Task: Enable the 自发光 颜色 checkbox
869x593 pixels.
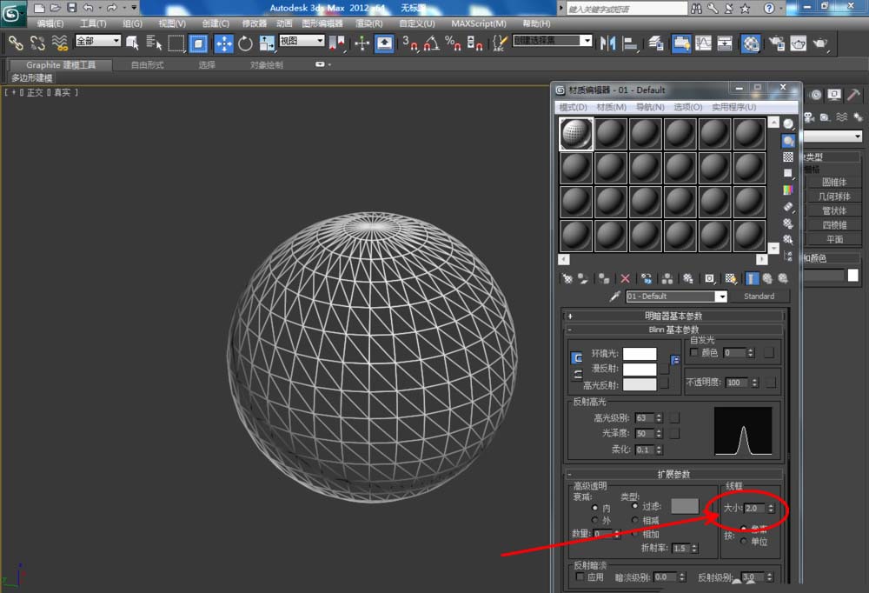Action: coord(693,352)
